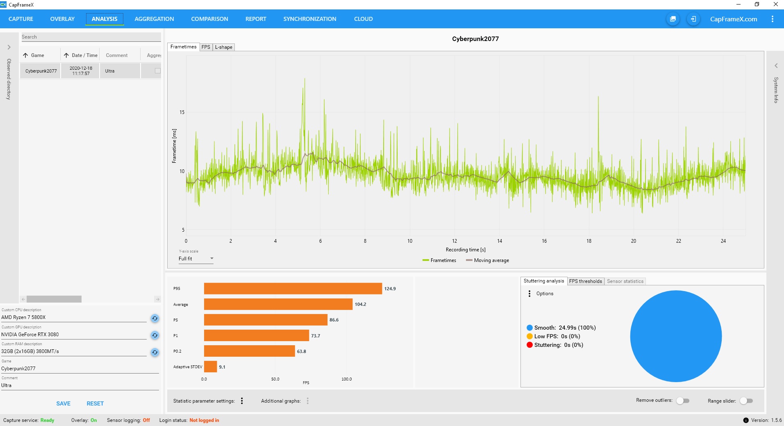Open stuttering analysis Options menu
The height and width of the screenshot is (426, 784).
coord(529,294)
